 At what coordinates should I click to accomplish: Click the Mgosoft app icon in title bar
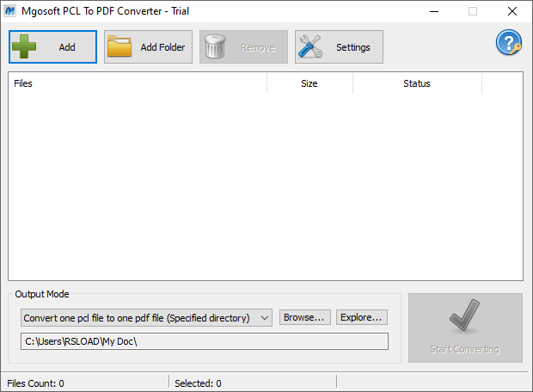point(9,11)
